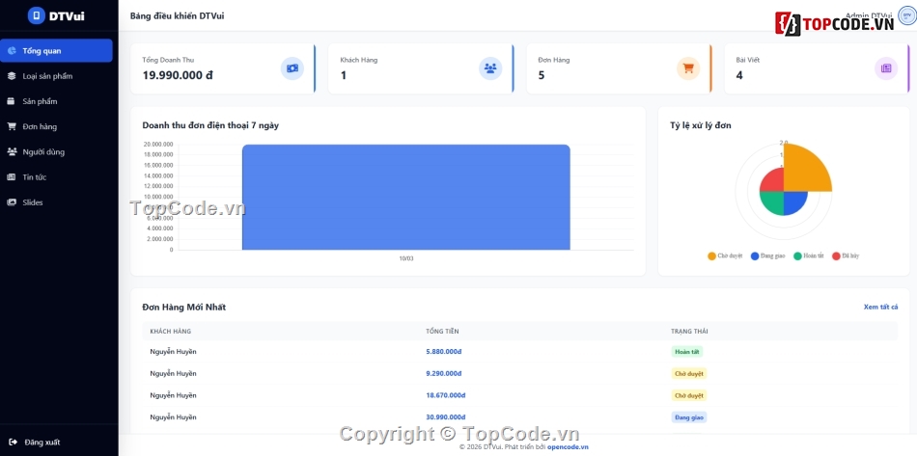Click the blue revenue bar for 10/03
The height and width of the screenshot is (456, 917).
(x=405, y=198)
